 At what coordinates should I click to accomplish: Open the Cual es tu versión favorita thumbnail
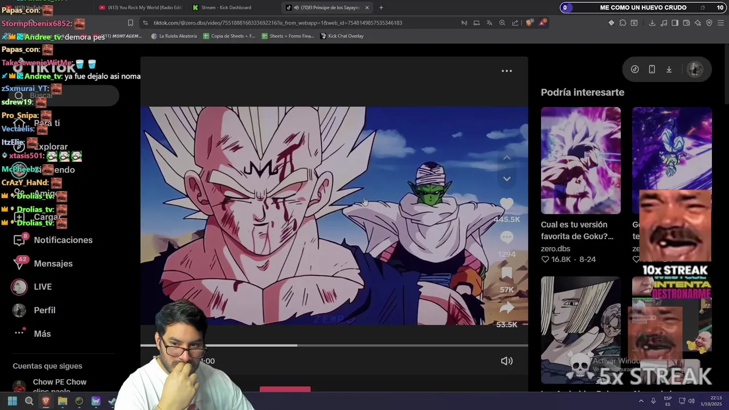coord(580,161)
